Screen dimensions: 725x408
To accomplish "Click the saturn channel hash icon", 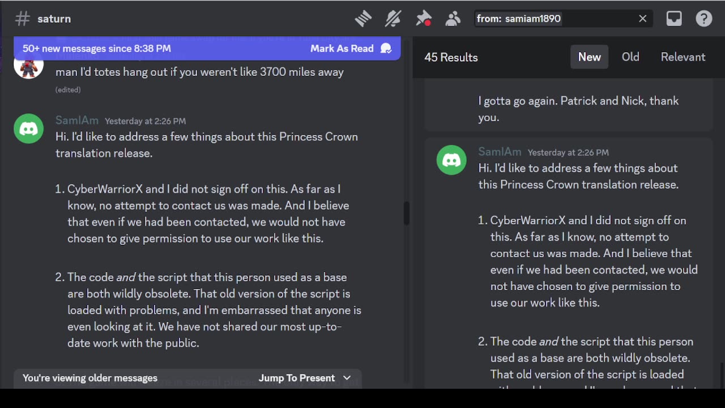I will [x=23, y=19].
